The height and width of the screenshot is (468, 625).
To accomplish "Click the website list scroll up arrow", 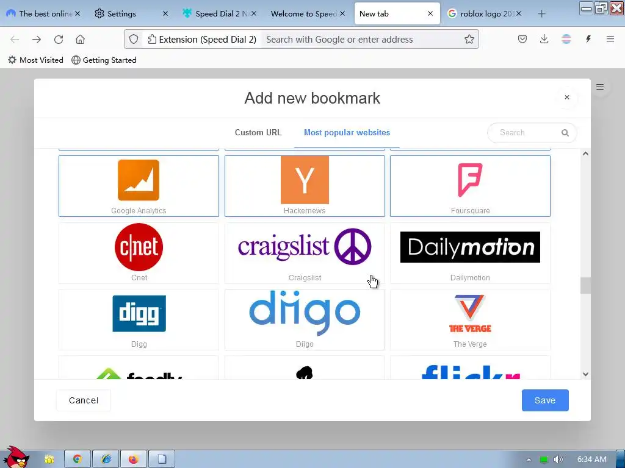I will click(x=585, y=154).
